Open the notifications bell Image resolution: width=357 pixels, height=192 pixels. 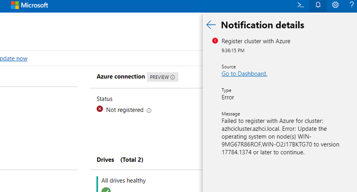318,5
